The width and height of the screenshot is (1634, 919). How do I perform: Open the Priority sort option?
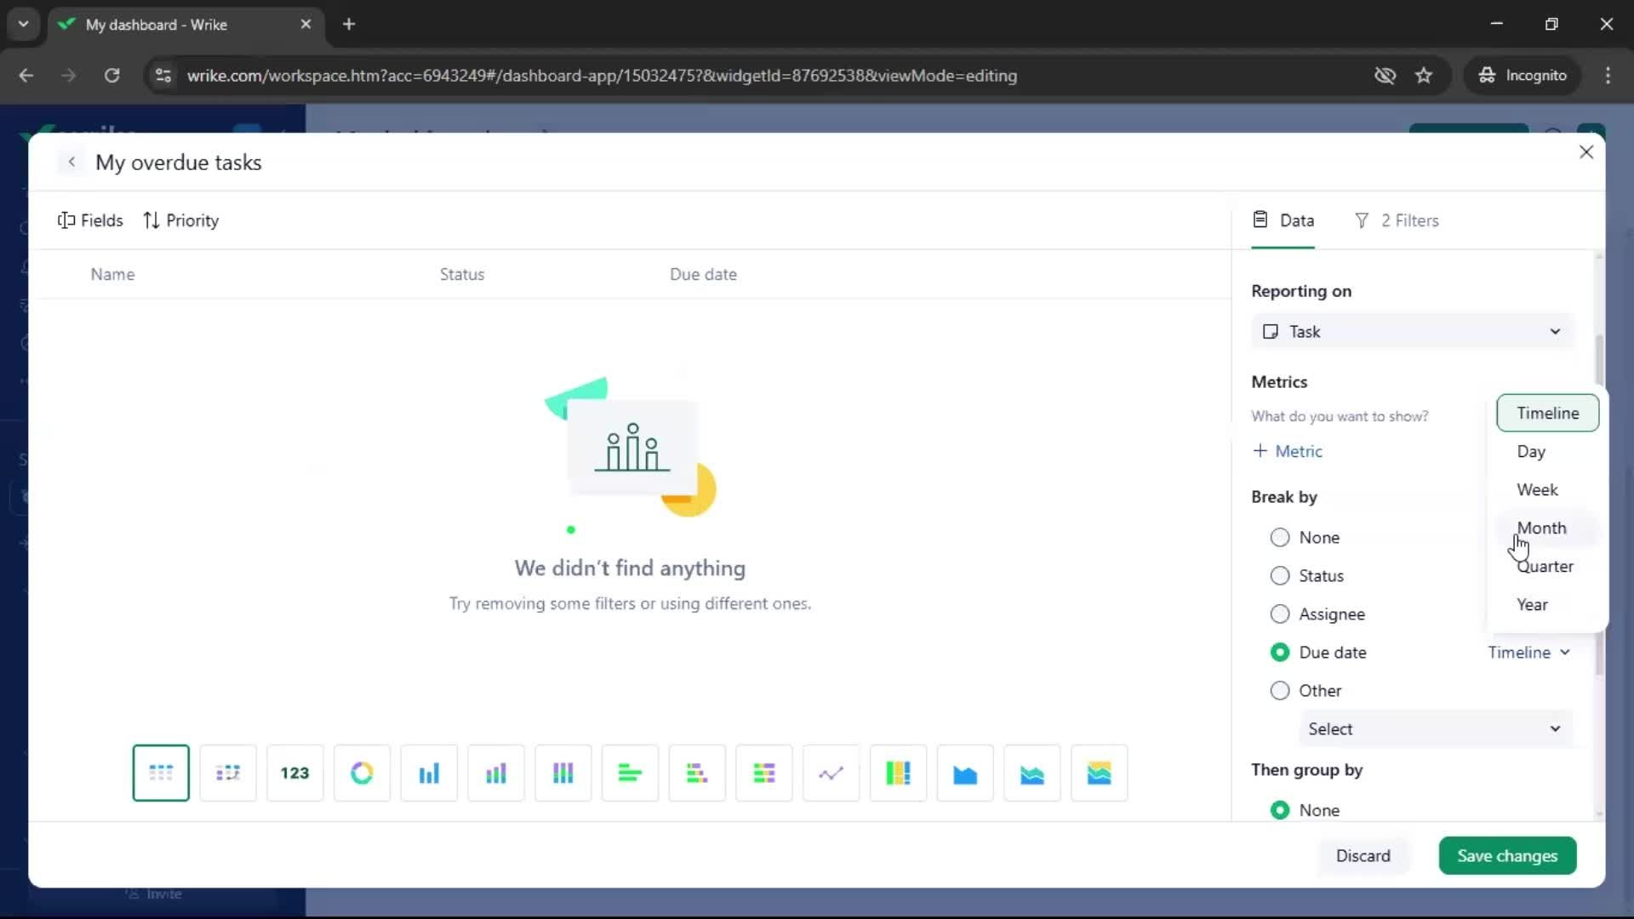(181, 220)
